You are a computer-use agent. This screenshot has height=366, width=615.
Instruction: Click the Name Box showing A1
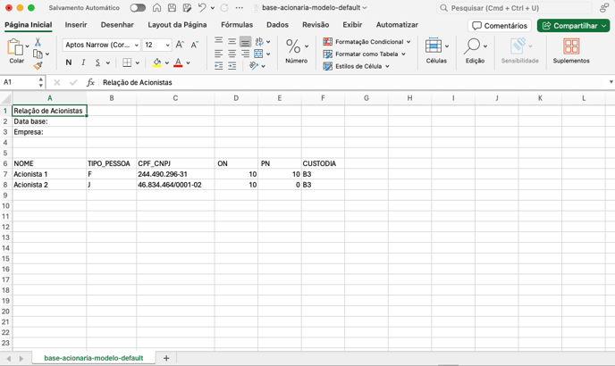pos(20,82)
